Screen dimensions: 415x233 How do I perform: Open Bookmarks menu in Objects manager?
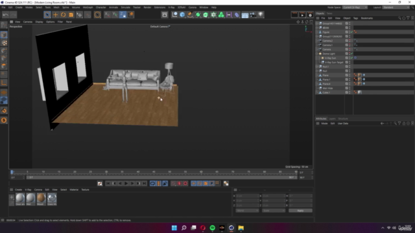pyautogui.click(x=367, y=18)
